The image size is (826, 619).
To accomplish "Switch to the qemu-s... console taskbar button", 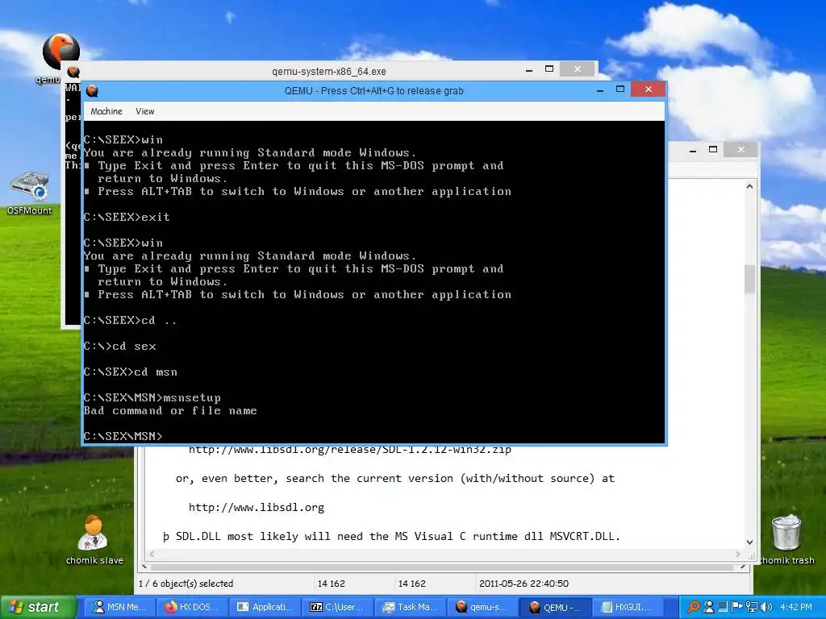I will tap(482, 607).
